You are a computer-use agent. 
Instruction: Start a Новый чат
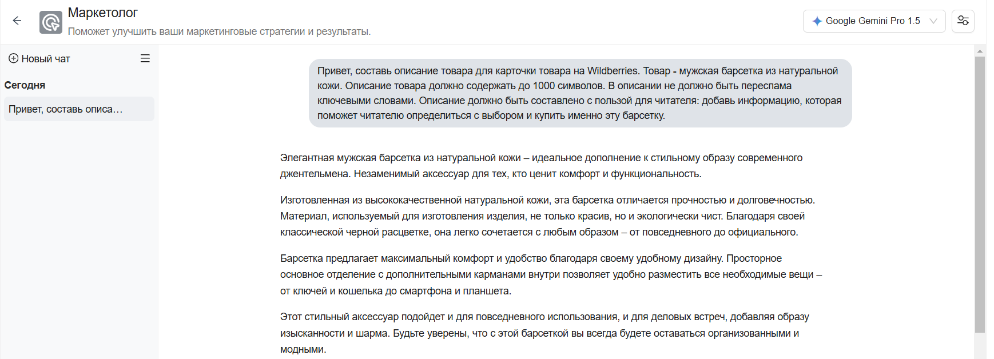coord(45,58)
